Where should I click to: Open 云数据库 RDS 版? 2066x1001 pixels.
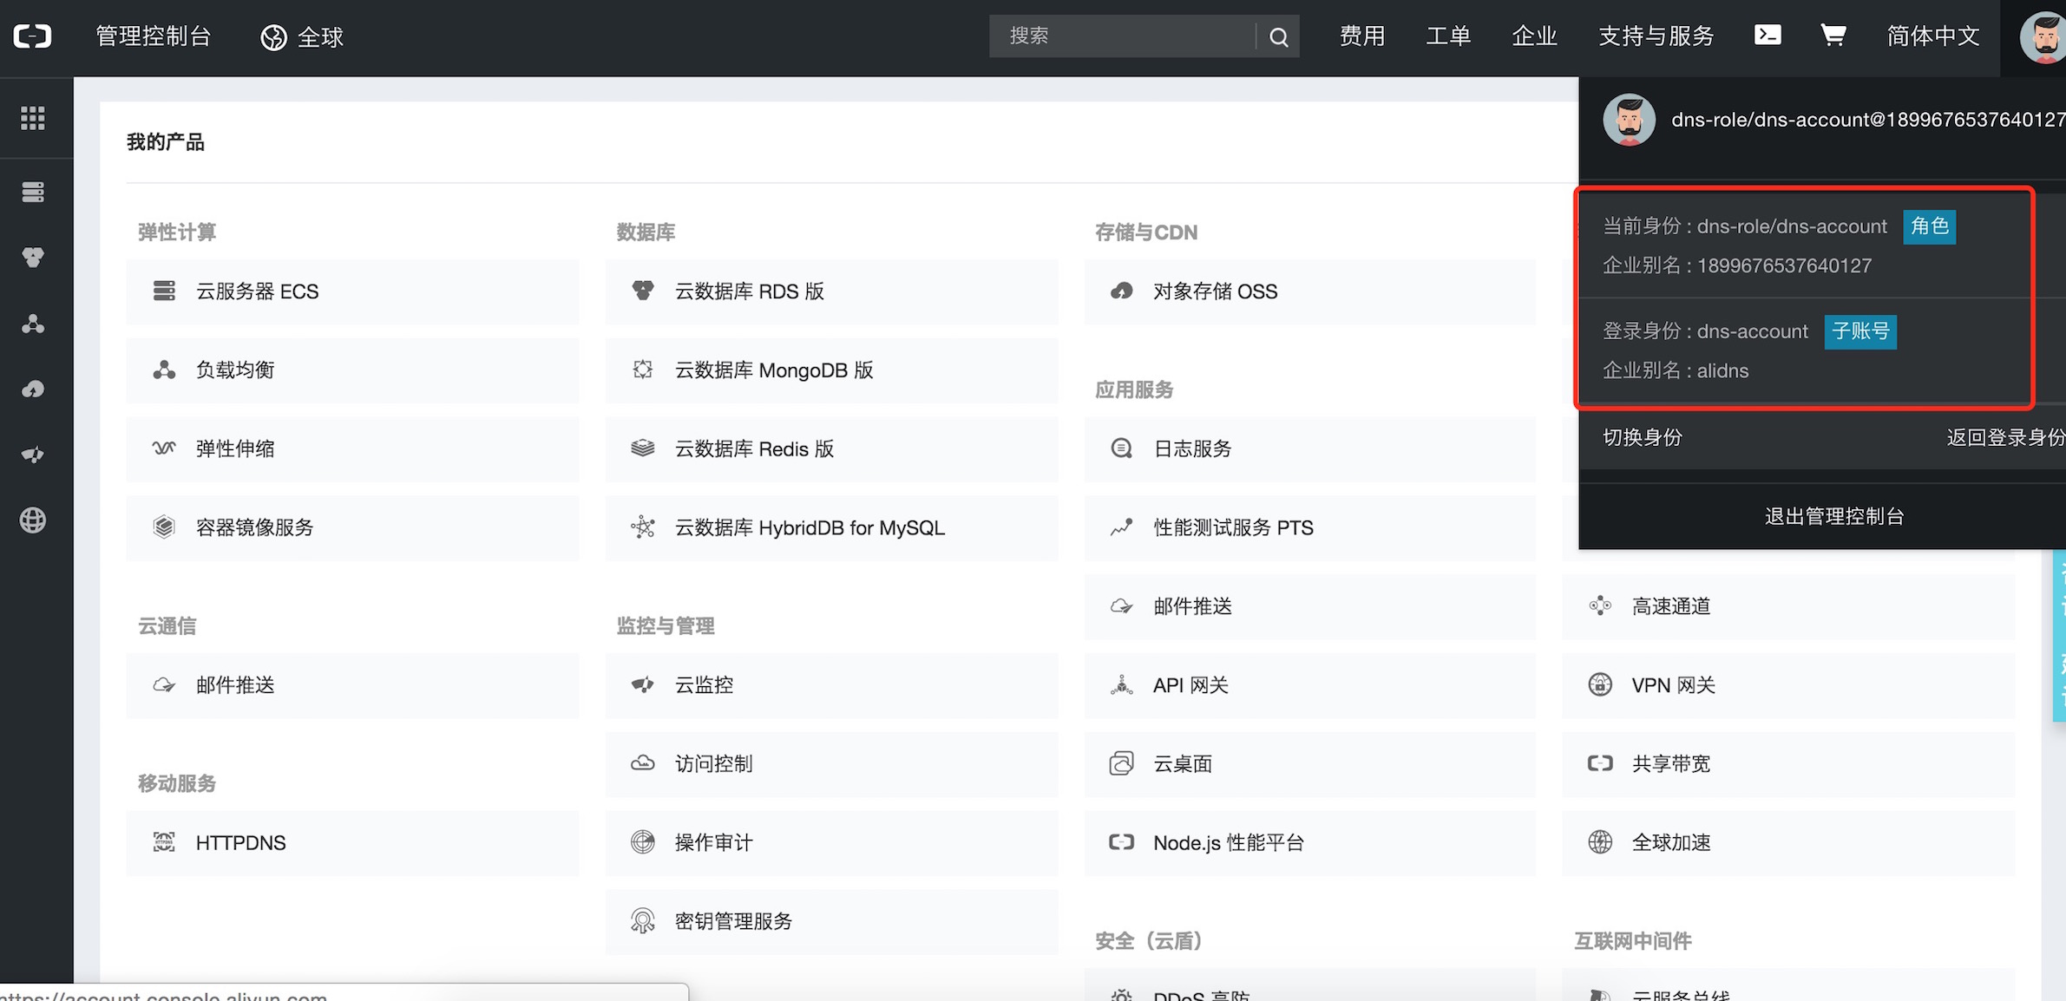click(x=831, y=291)
